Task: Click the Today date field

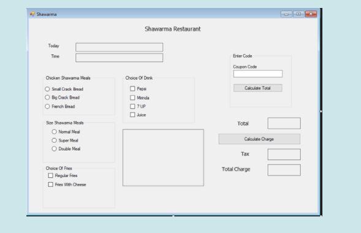Action: pos(120,47)
